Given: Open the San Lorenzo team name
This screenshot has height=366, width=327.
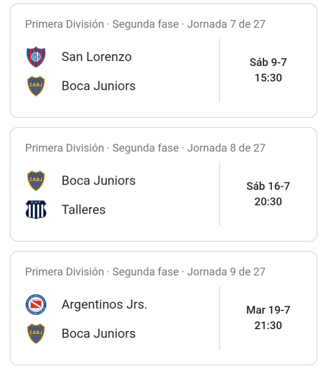Looking at the screenshot, I should click(96, 57).
